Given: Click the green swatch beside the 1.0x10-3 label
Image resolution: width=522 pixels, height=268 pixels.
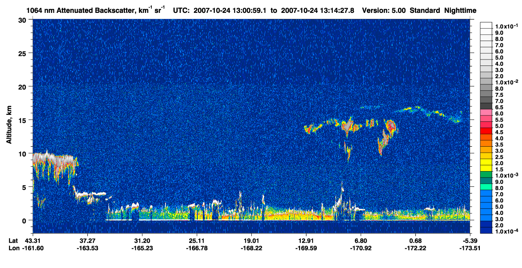Looking at the screenshot, I should pyautogui.click(x=486, y=175).
